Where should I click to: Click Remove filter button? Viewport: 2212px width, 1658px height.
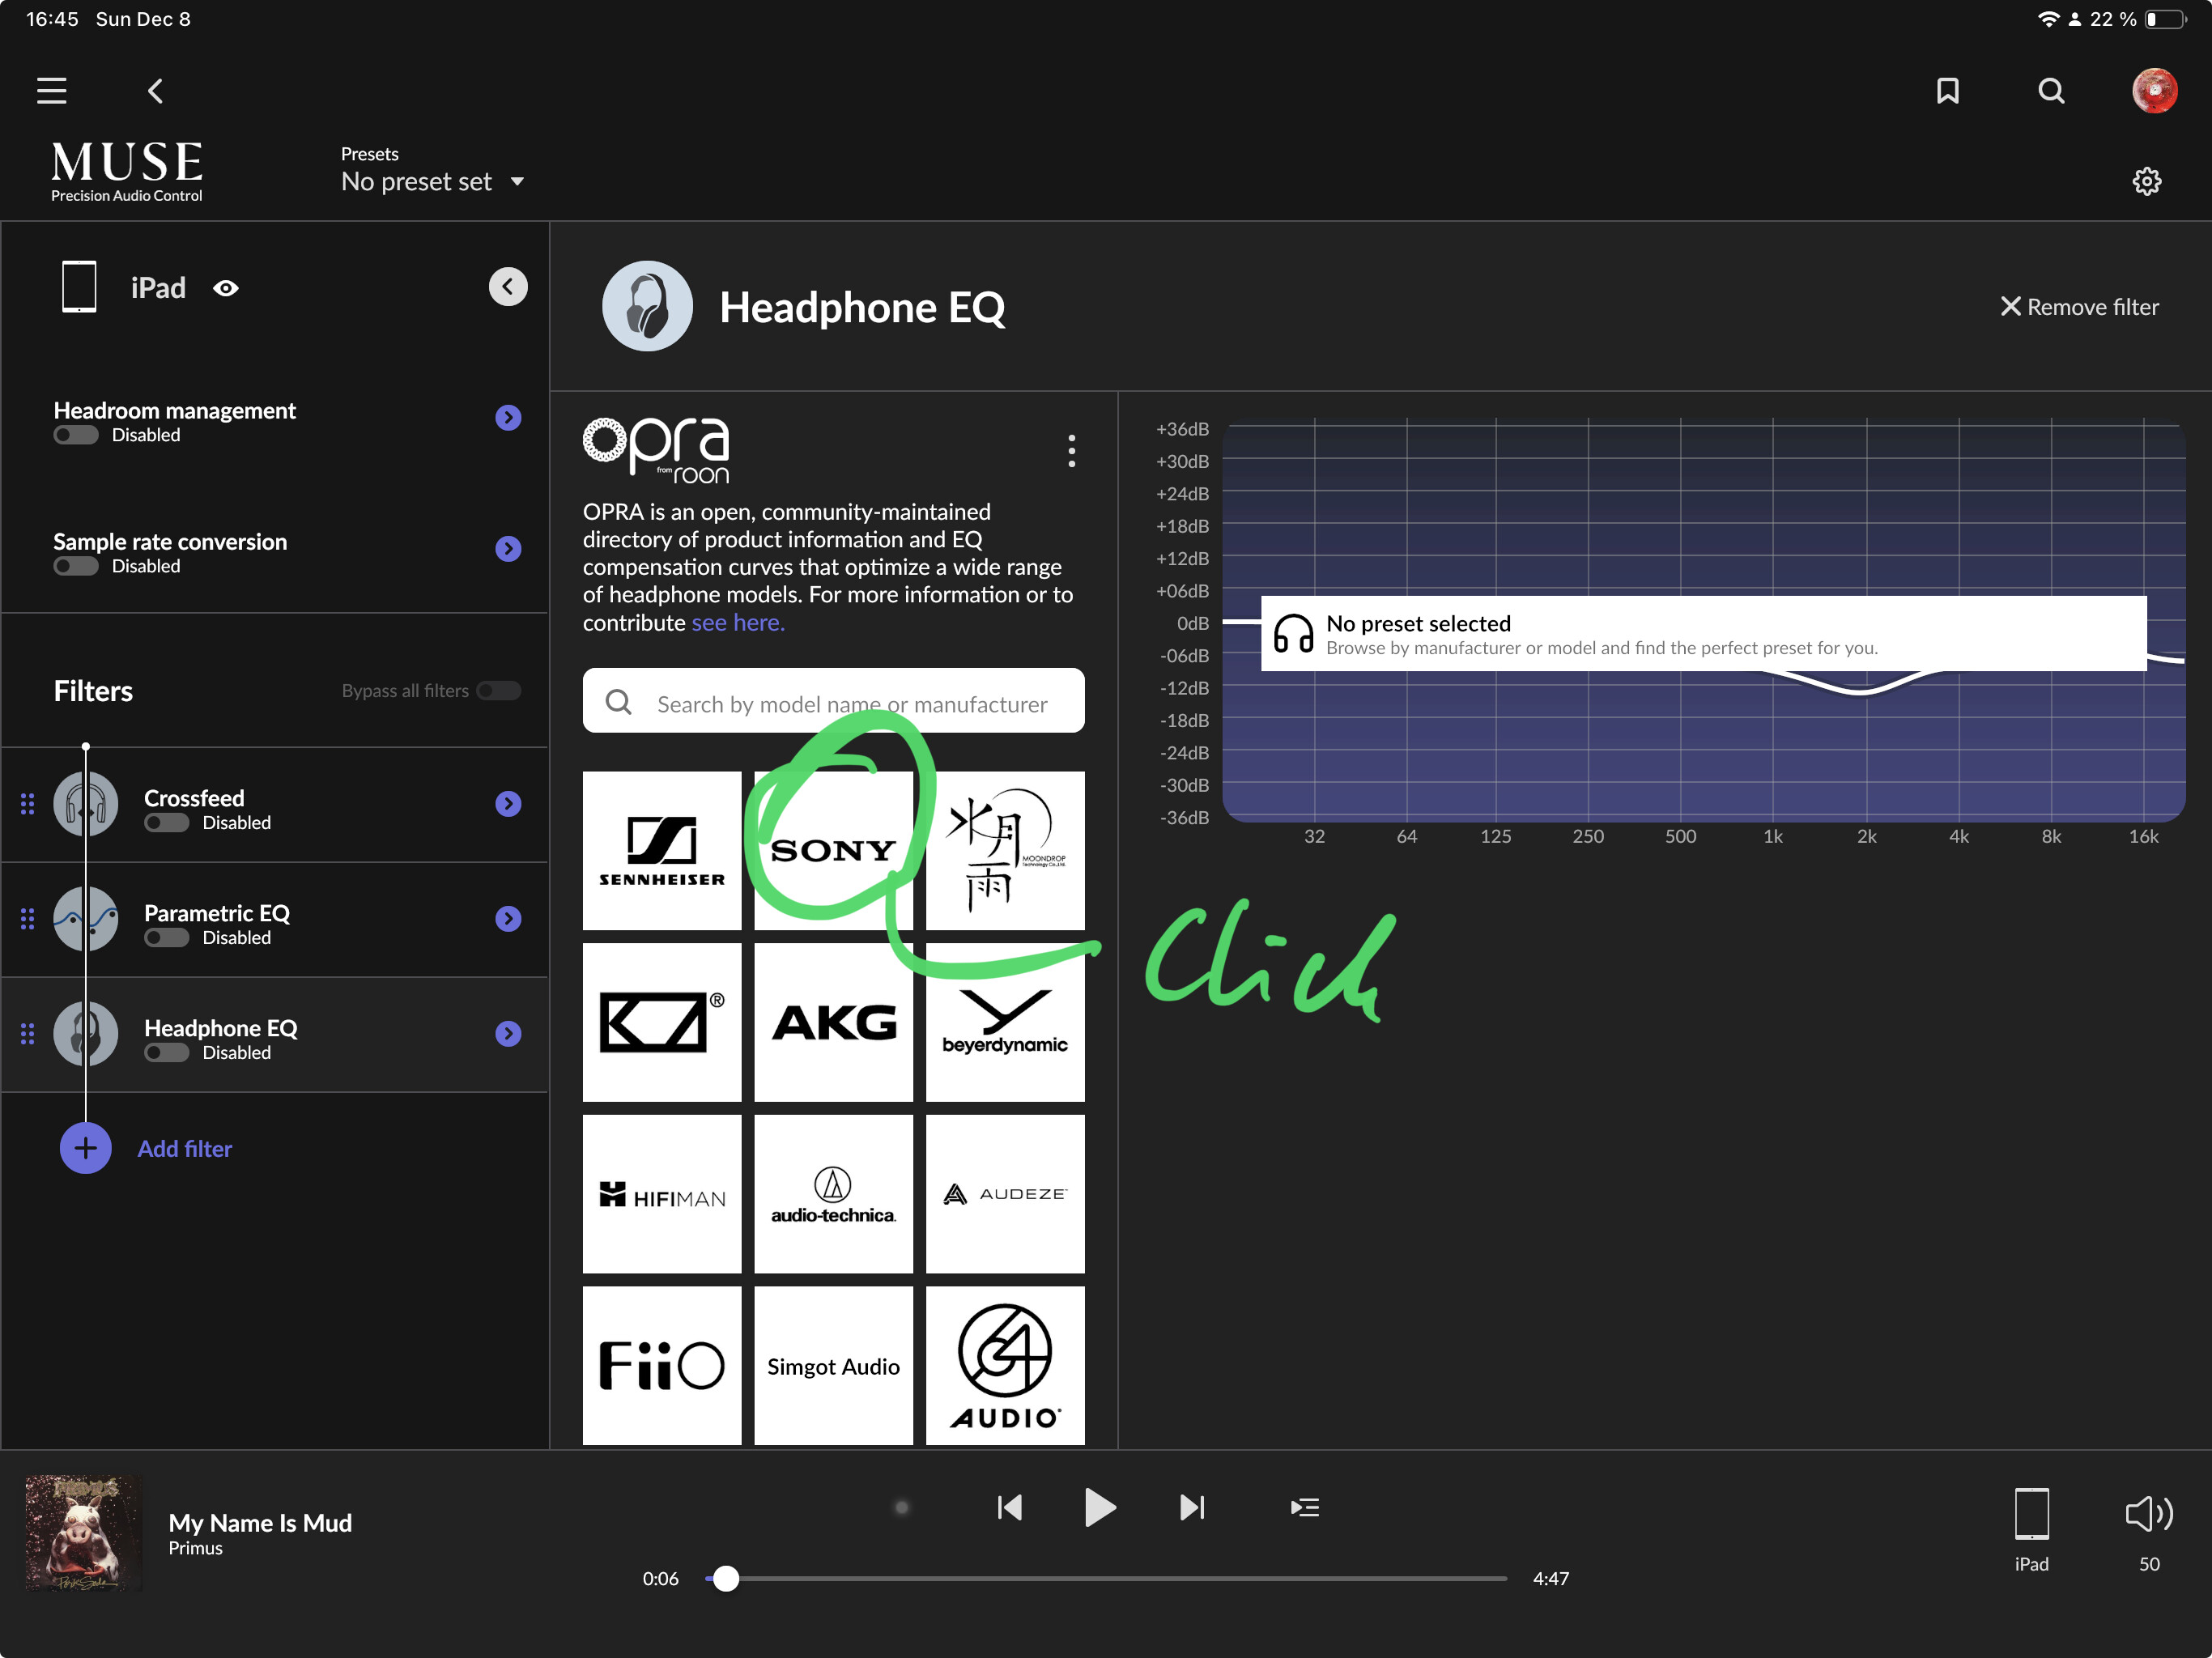(x=2079, y=307)
